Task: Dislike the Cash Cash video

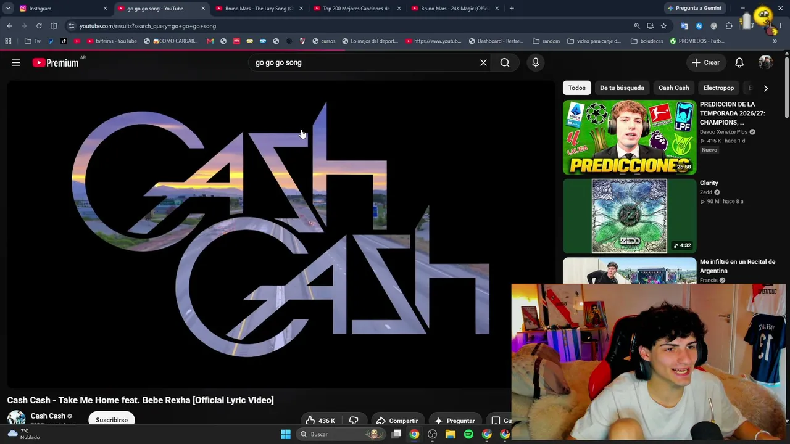Action: pos(354,421)
